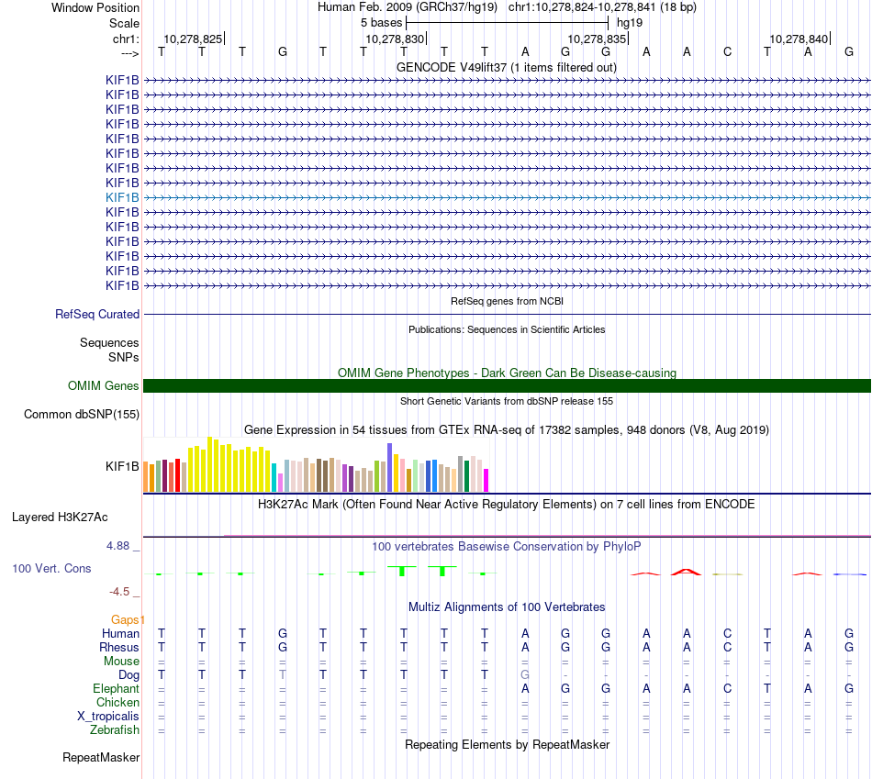Open the H3K27Ac Mark ENCODE track title
Viewport: 872px width, 779px height.
click(x=507, y=505)
